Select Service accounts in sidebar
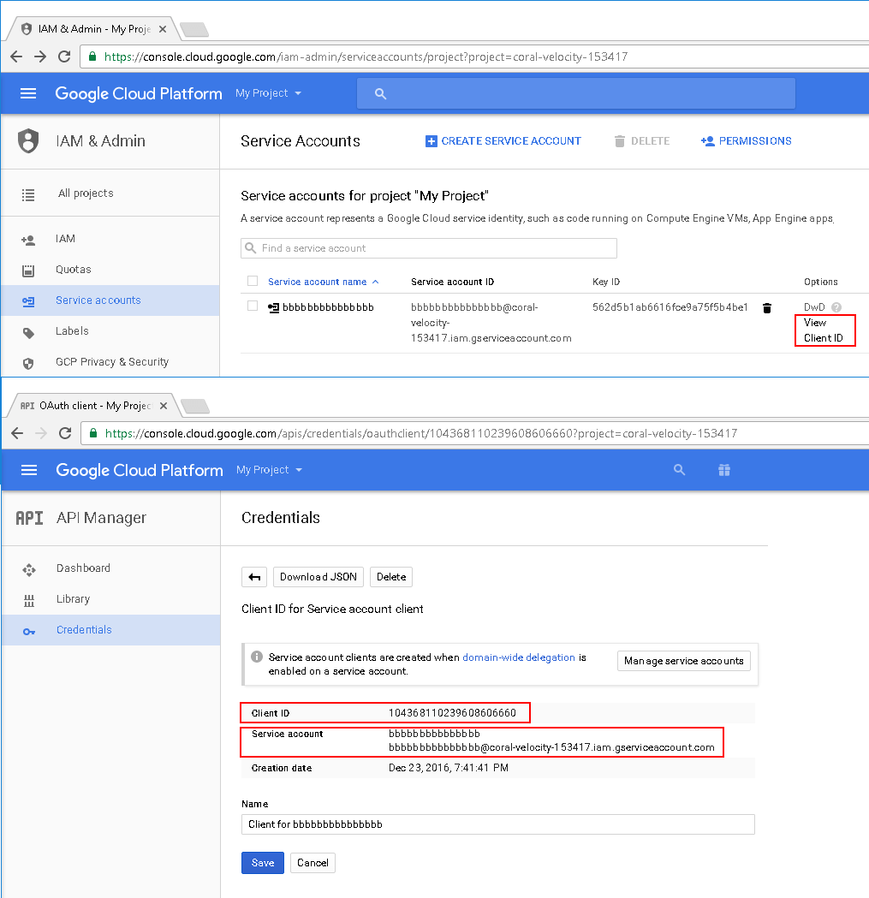Viewport: 869px width, 898px height. (x=98, y=300)
